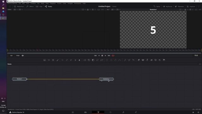This screenshot has width=202, height=114.
Task: Add a Paint node from toolbar
Action: click(x=57, y=60)
